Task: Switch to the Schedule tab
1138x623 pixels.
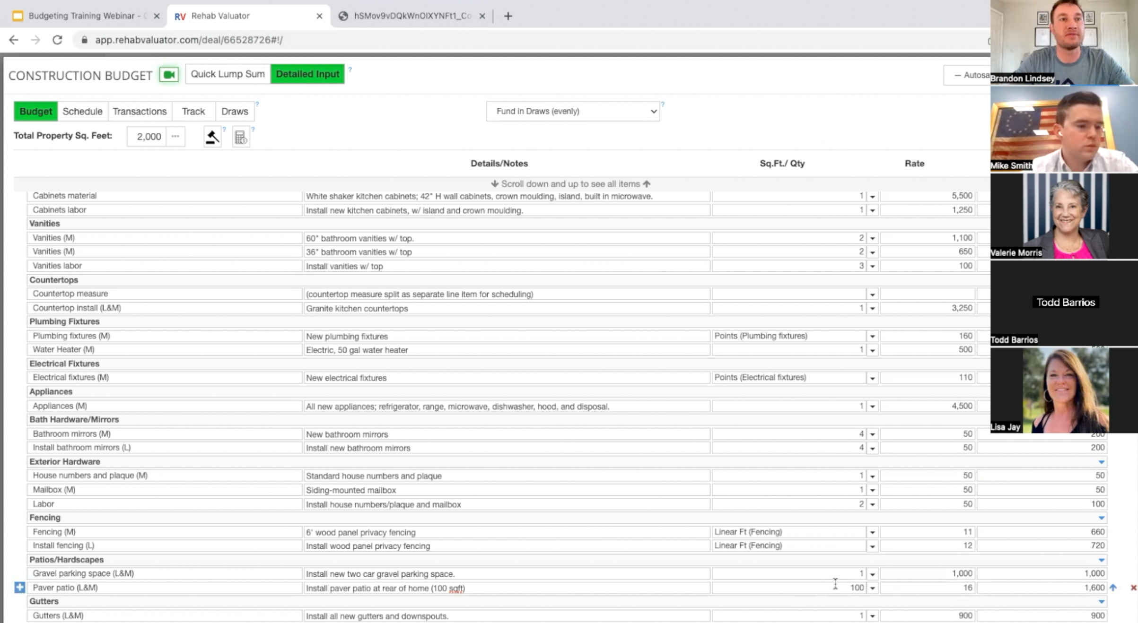Action: [82, 112]
